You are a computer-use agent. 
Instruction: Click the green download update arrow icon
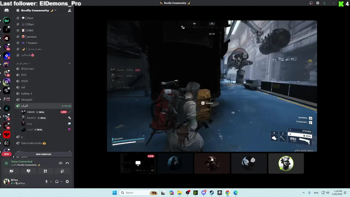[x=324, y=3]
